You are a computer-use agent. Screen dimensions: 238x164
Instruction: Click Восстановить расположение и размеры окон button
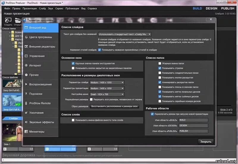(x=115, y=106)
